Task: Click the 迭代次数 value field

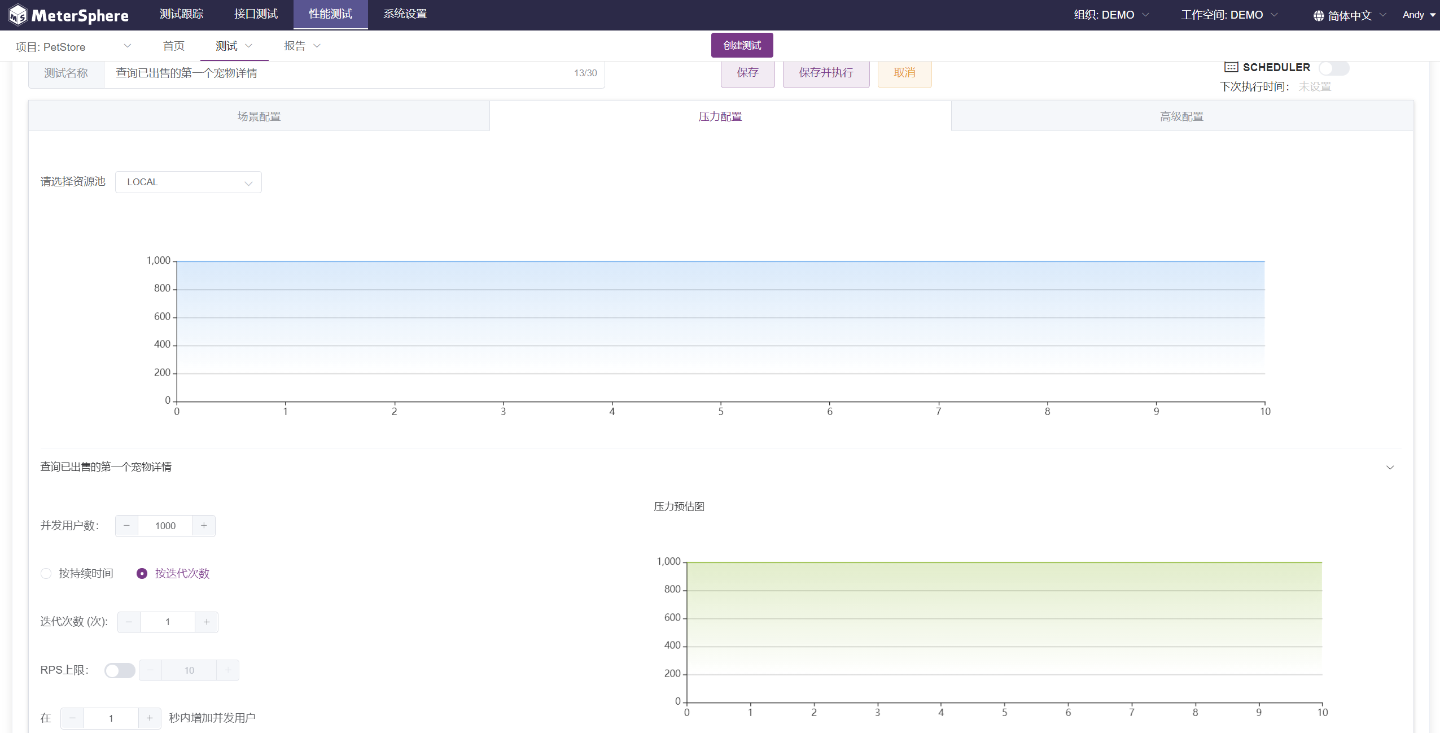Action: [168, 622]
